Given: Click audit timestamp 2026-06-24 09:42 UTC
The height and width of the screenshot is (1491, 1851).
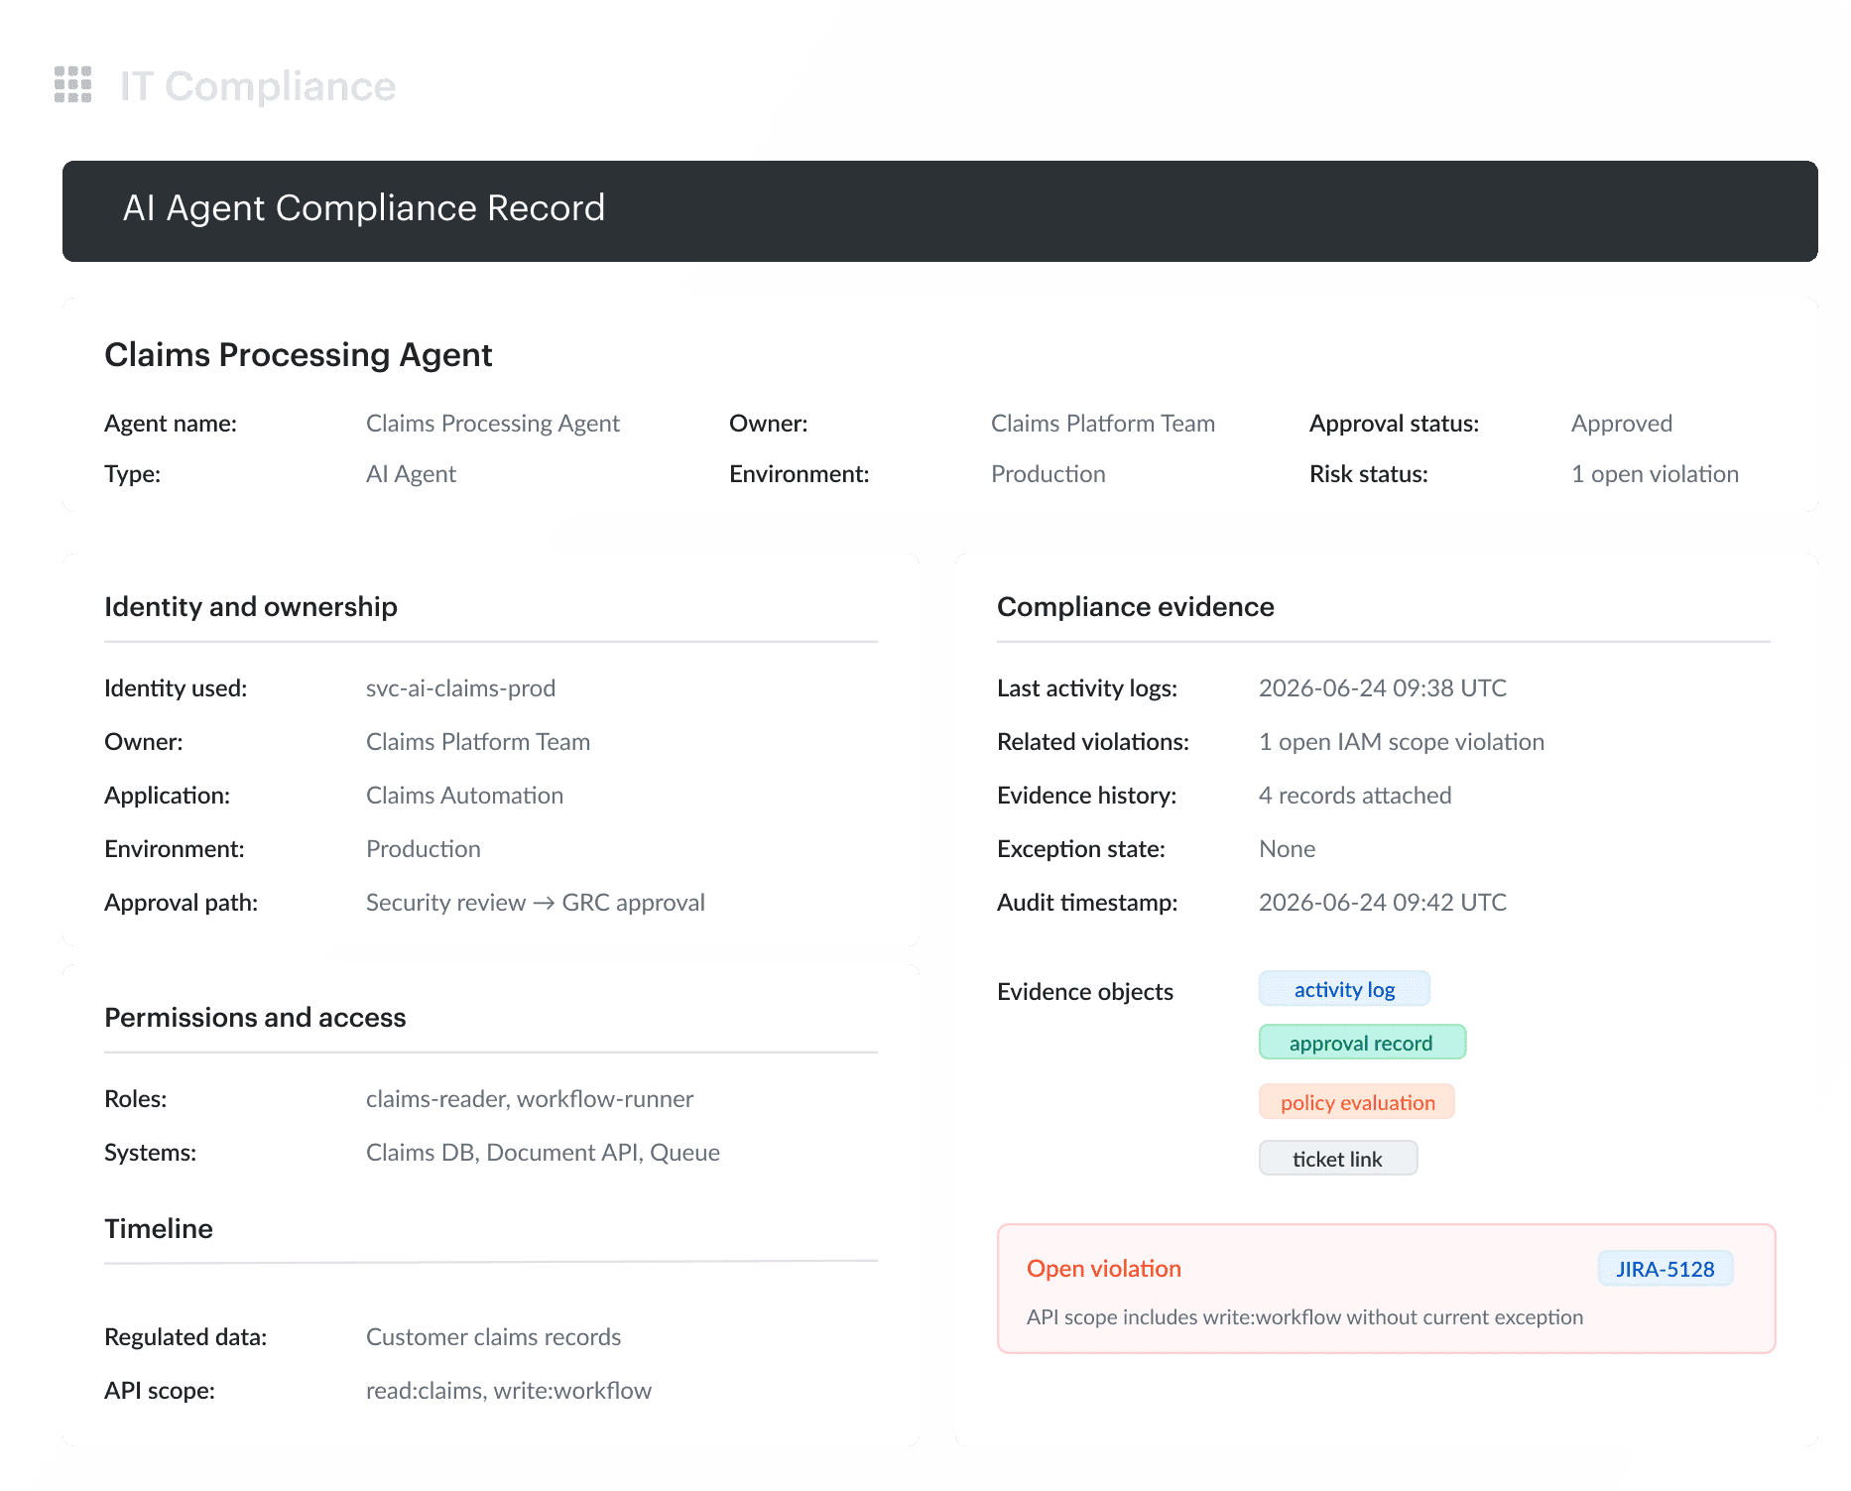Looking at the screenshot, I should pos(1383,903).
